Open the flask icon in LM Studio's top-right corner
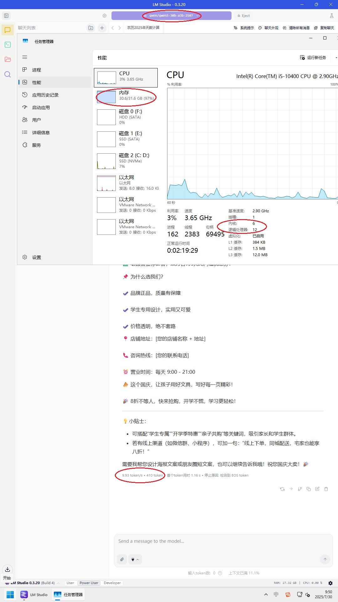This screenshot has width=338, height=602. coord(332,16)
